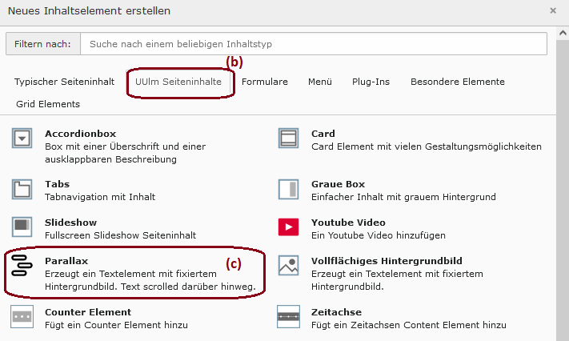Image resolution: width=569 pixels, height=341 pixels.
Task: Switch to the Typischer Seiteninhalt tab
Action: point(64,82)
